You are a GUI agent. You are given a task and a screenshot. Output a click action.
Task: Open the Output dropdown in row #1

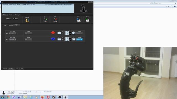pos(28,33)
